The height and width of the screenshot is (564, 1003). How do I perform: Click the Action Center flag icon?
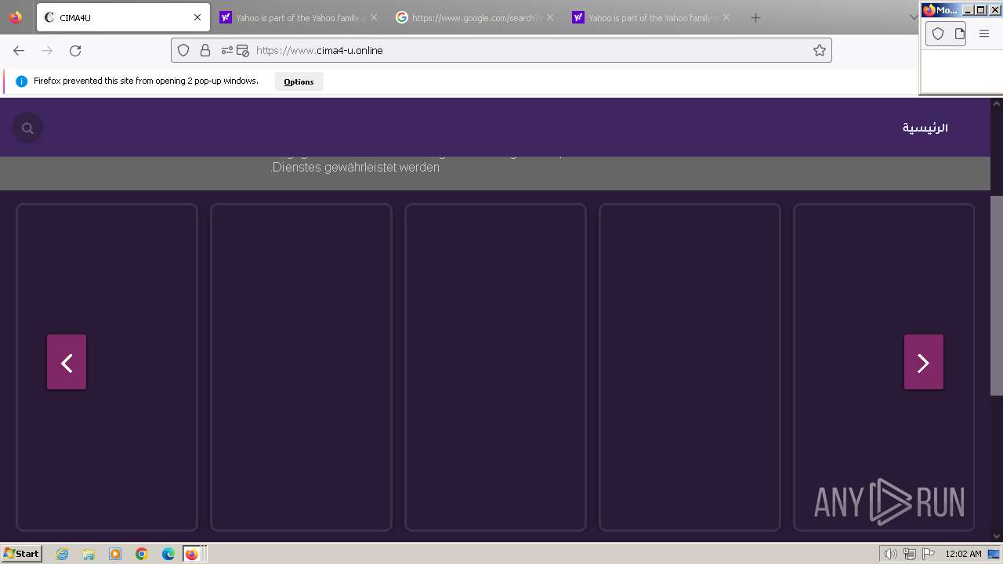click(929, 554)
